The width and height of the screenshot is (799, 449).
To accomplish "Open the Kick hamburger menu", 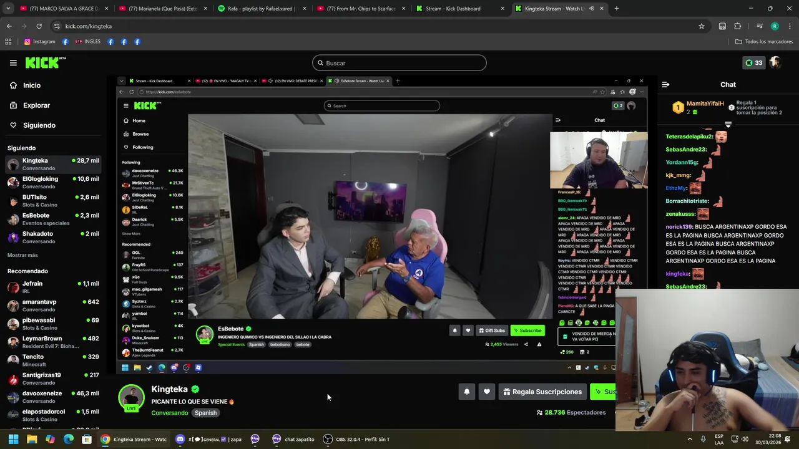I will coord(13,63).
